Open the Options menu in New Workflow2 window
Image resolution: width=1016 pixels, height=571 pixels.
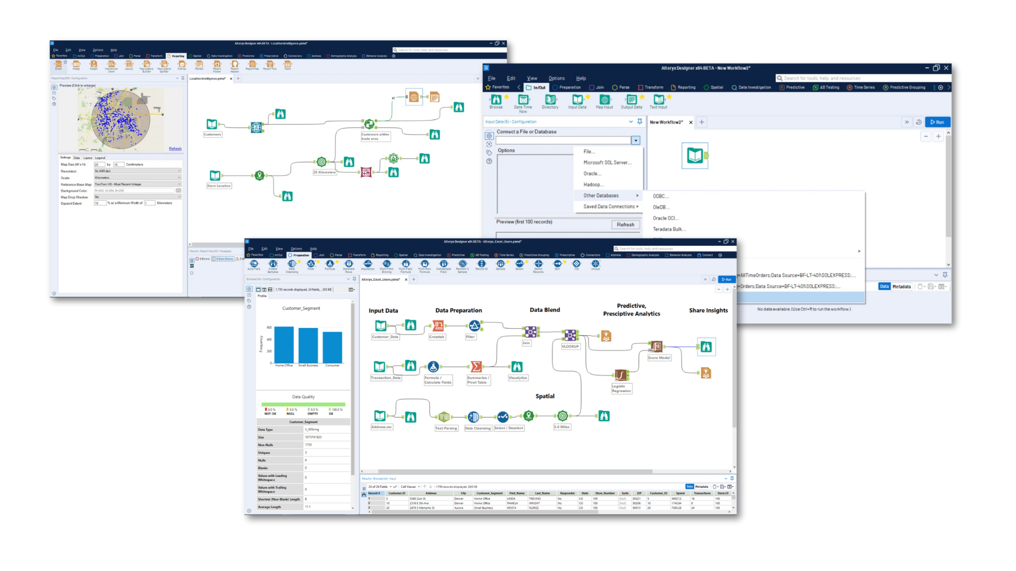pos(556,78)
